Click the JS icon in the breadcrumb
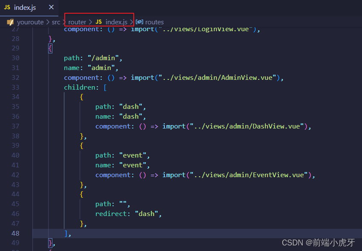 (x=98, y=22)
